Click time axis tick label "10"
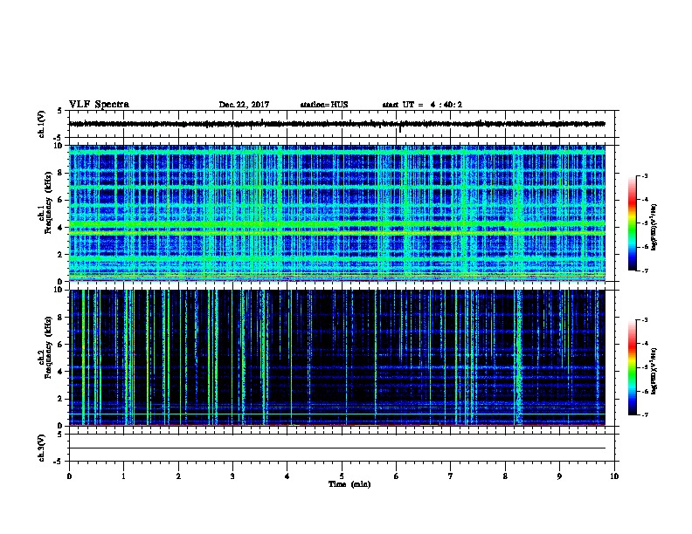This screenshot has height=534, width=692. pos(614,476)
